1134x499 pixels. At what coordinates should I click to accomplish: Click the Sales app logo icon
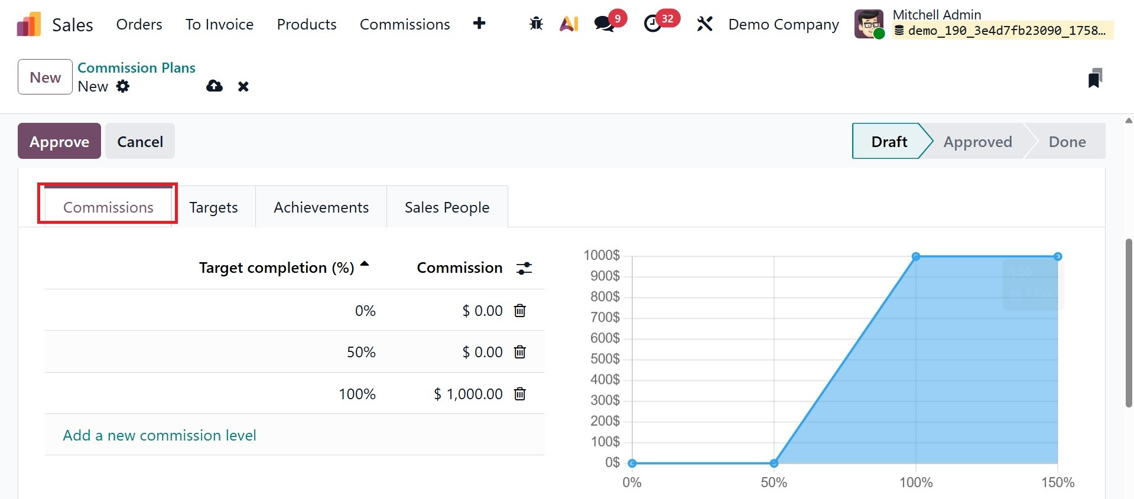pos(28,24)
